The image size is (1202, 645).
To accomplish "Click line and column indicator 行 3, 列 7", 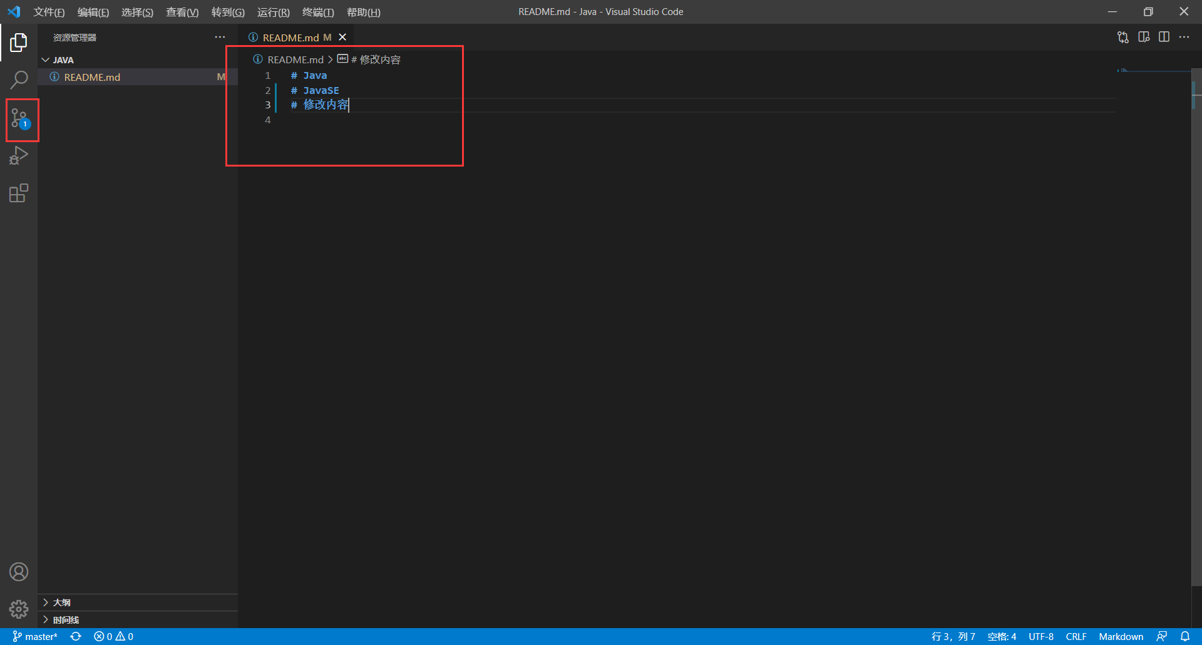I will pyautogui.click(x=953, y=636).
